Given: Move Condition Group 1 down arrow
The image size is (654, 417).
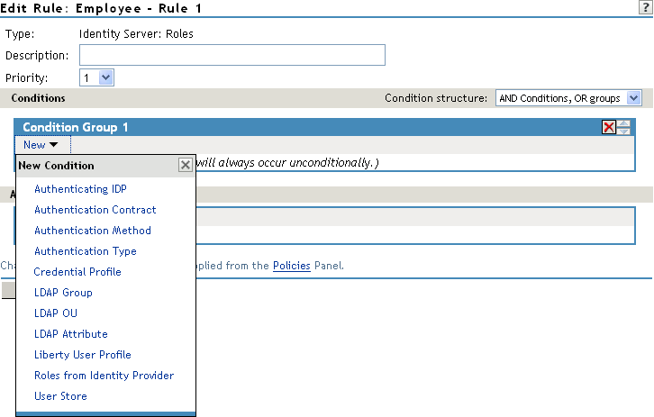Looking at the screenshot, I should point(624,131).
